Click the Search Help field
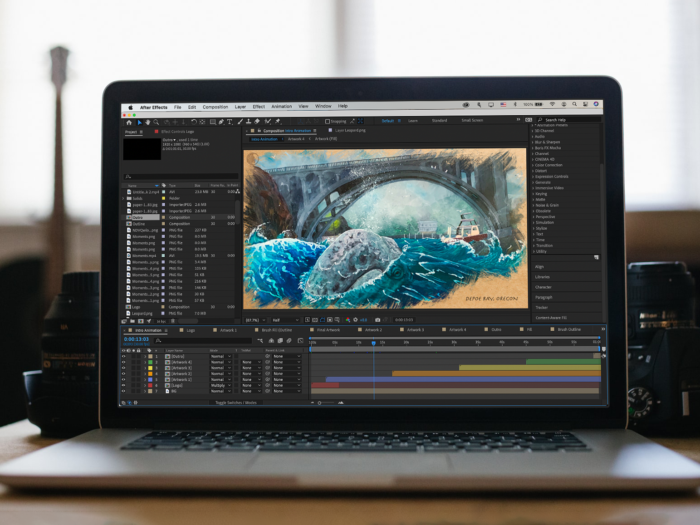Viewport: 700px width, 525px height. pyautogui.click(x=569, y=120)
